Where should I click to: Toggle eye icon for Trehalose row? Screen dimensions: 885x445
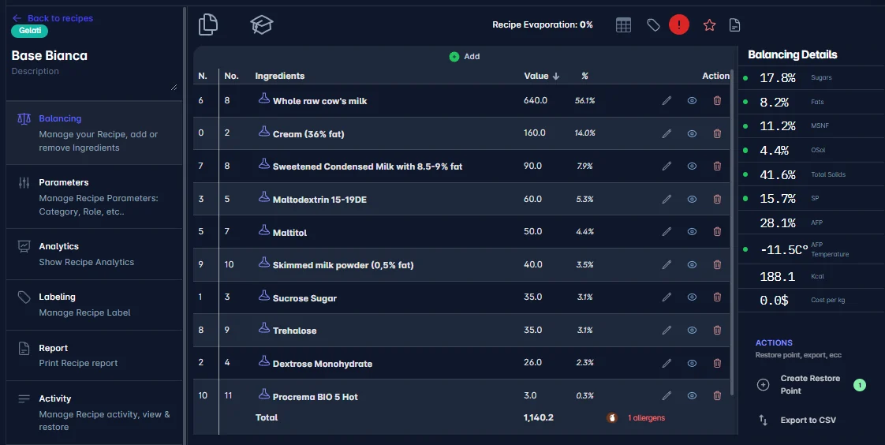(692, 330)
